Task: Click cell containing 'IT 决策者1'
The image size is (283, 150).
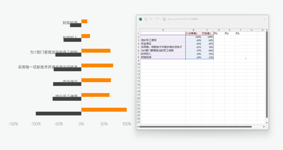Action: point(193,33)
